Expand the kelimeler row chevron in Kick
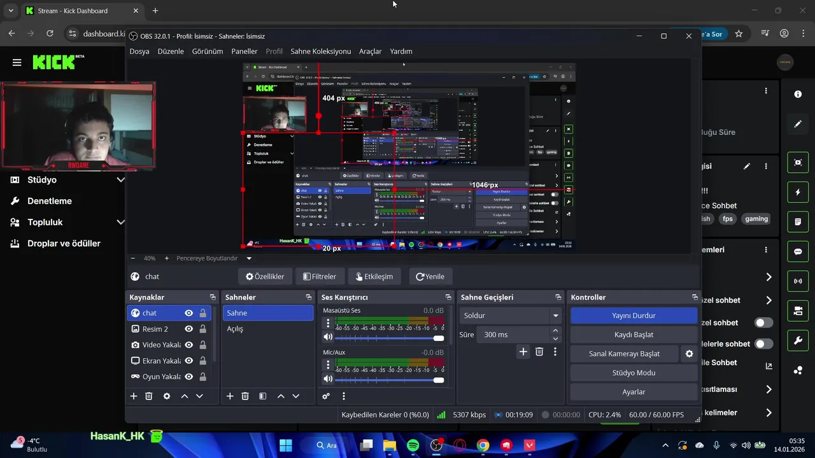The height and width of the screenshot is (458, 815). coord(769,413)
